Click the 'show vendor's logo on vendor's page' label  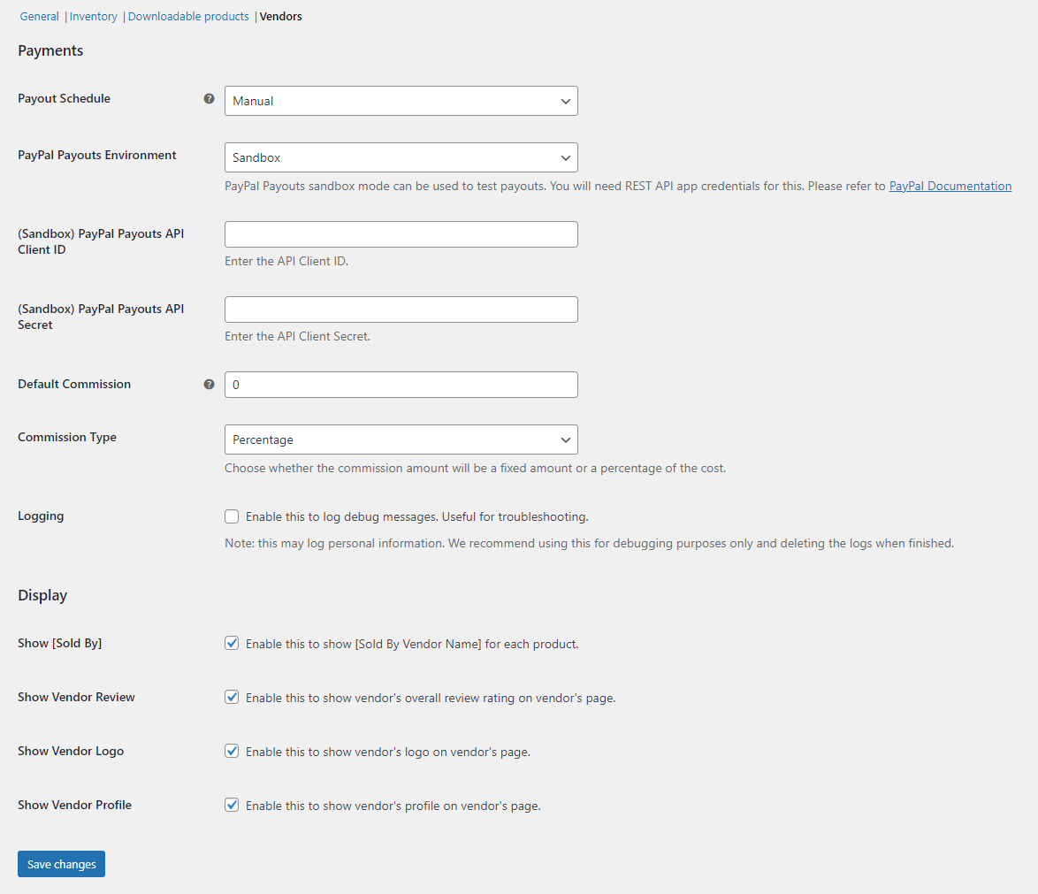(388, 752)
